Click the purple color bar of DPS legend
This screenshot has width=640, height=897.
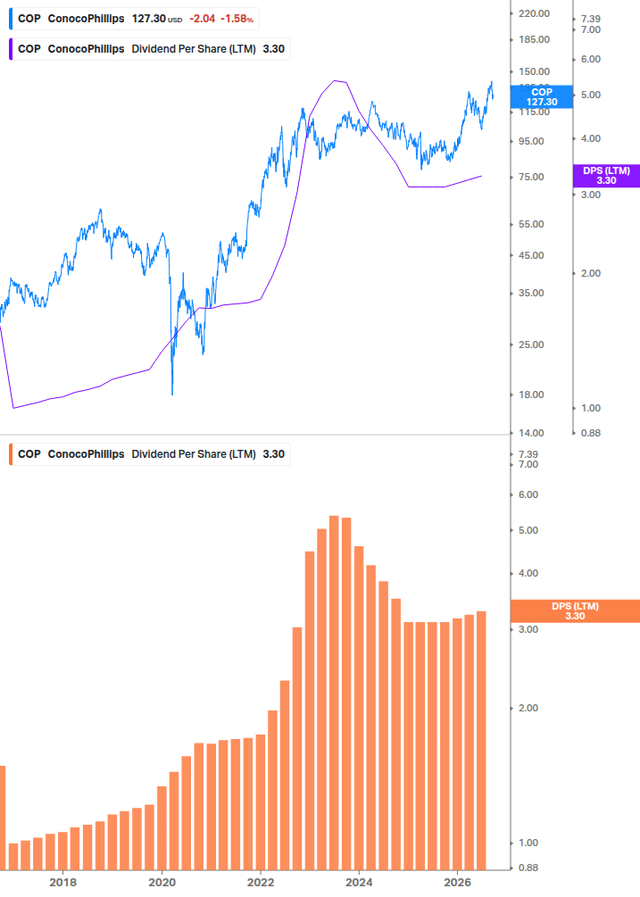11,49
